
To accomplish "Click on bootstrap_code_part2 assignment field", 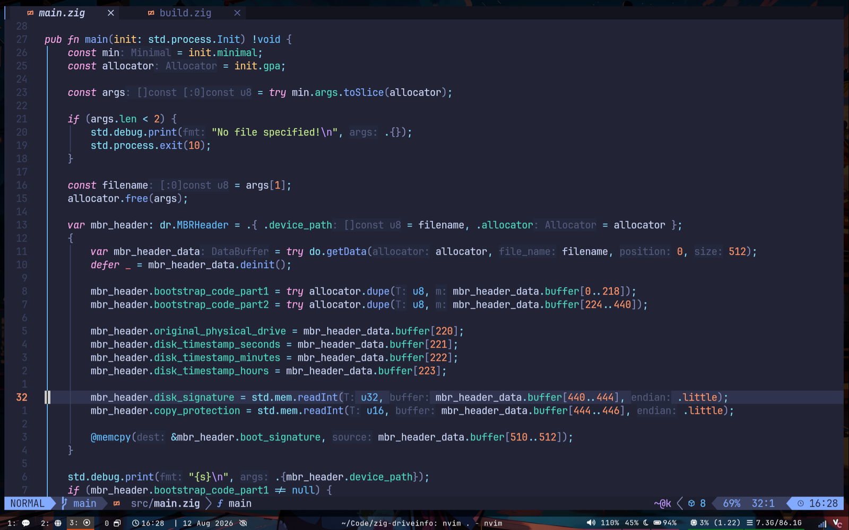I will 211,304.
